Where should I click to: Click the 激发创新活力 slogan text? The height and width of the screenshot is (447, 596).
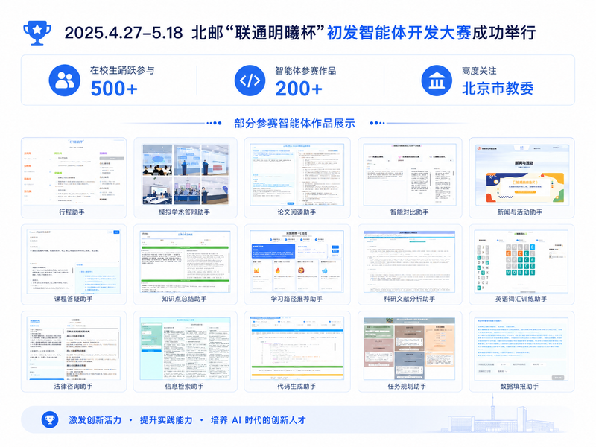(95, 420)
